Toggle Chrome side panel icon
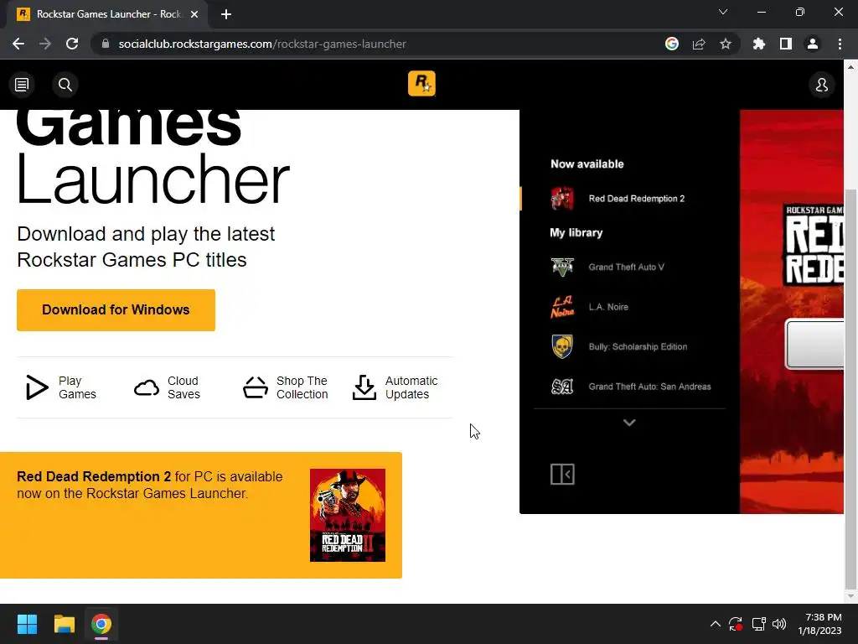This screenshot has height=644, width=858. coord(786,44)
